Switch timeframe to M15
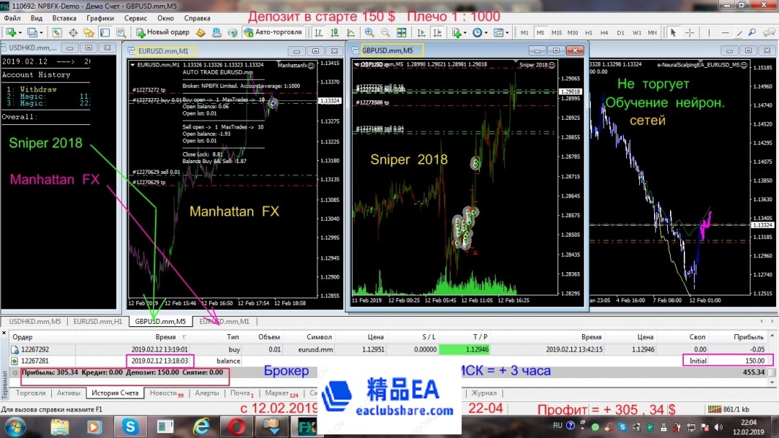 (556, 32)
